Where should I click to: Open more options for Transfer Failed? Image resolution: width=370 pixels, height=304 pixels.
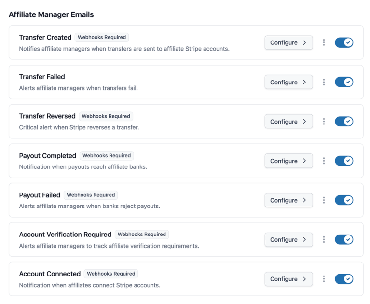point(324,82)
